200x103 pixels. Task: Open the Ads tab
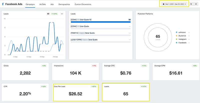pos(52,4)
